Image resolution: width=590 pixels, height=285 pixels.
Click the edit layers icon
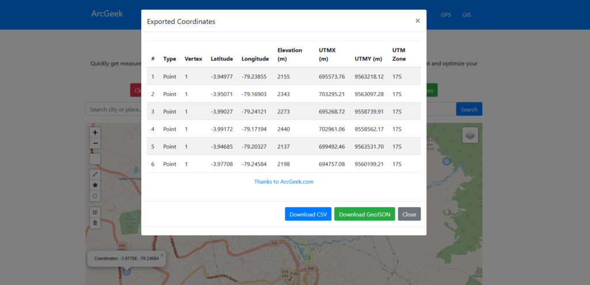pos(95,212)
